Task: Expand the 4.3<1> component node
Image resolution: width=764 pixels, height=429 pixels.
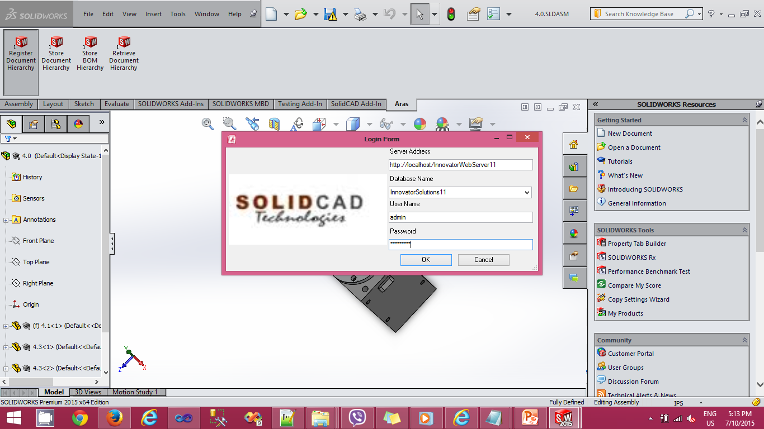Action: (6, 347)
